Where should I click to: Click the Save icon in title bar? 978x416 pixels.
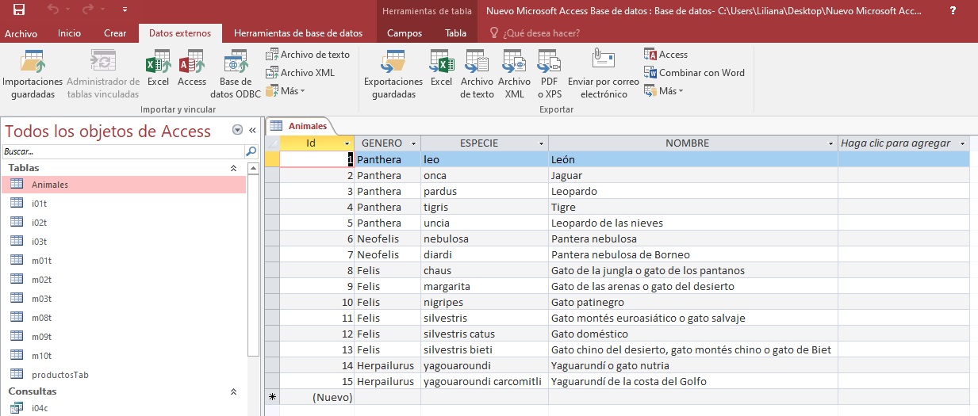click(x=18, y=10)
